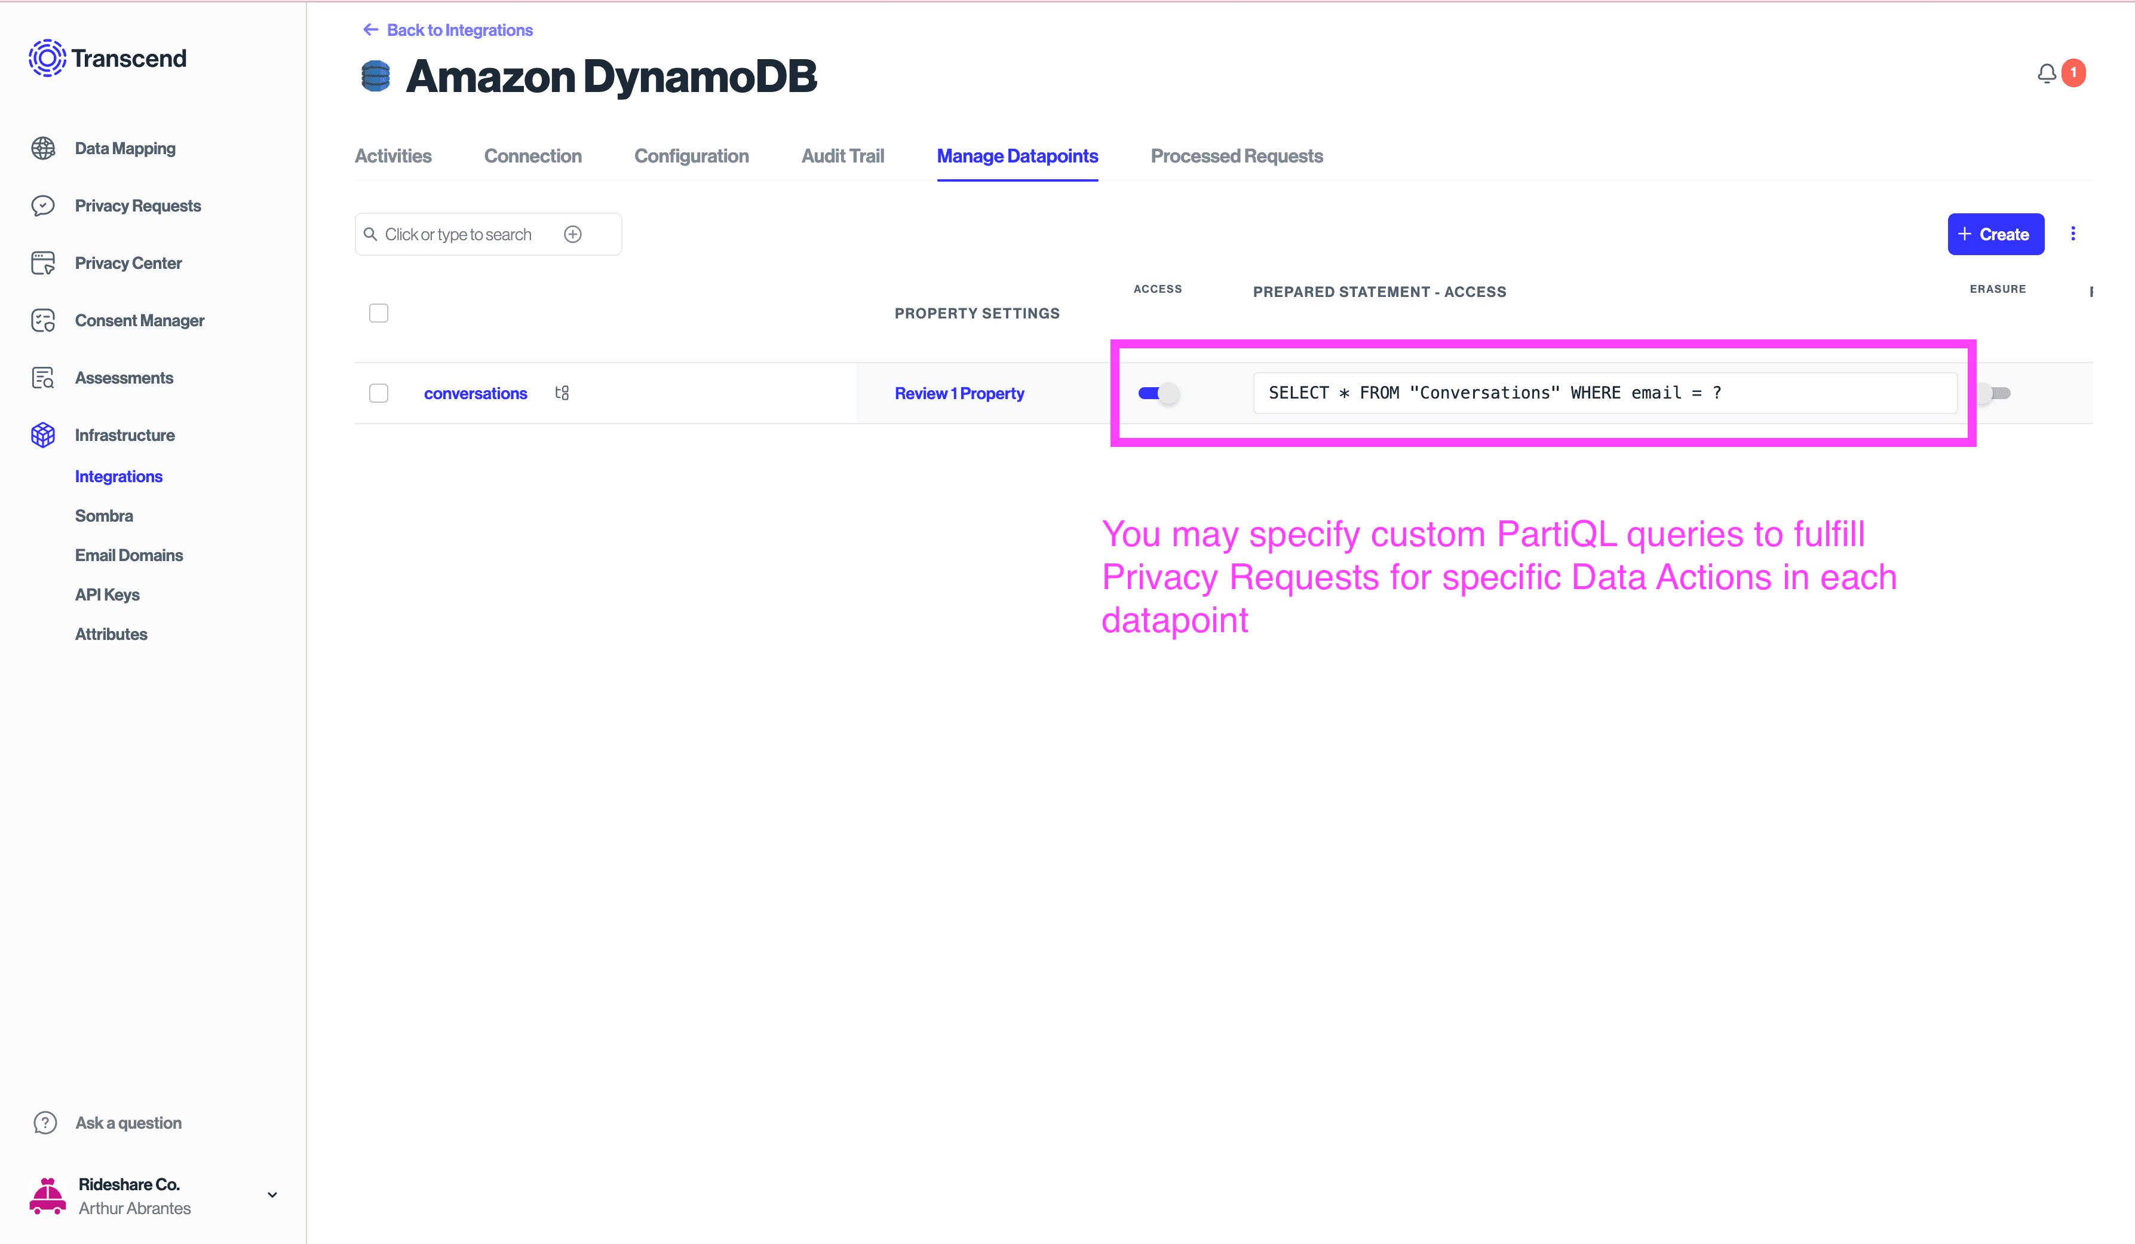The width and height of the screenshot is (2135, 1244).
Task: Click Review 1 Property link
Action: point(959,393)
